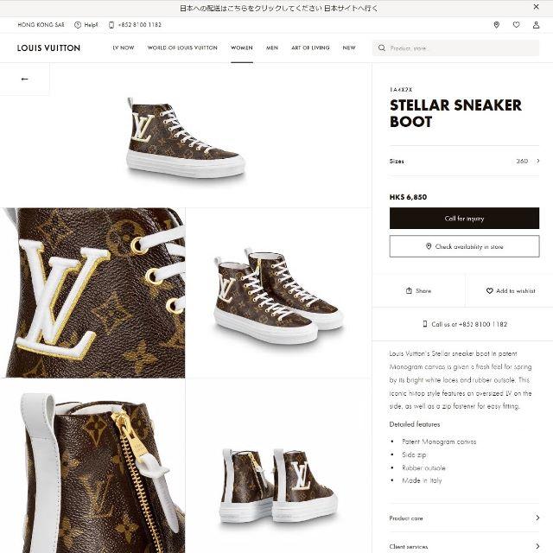Go back using the left arrow
This screenshot has height=553, width=553.
click(x=24, y=79)
